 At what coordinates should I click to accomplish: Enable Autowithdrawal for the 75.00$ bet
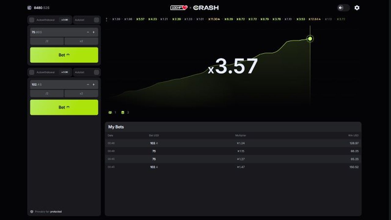[x=31, y=20]
